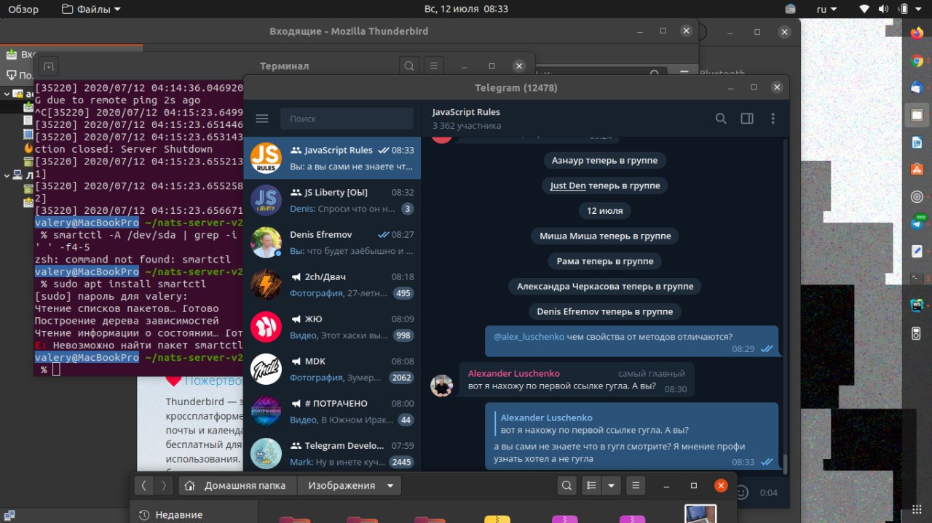Open search in the Terminal window
The height and width of the screenshot is (523, 932).
click(x=409, y=65)
